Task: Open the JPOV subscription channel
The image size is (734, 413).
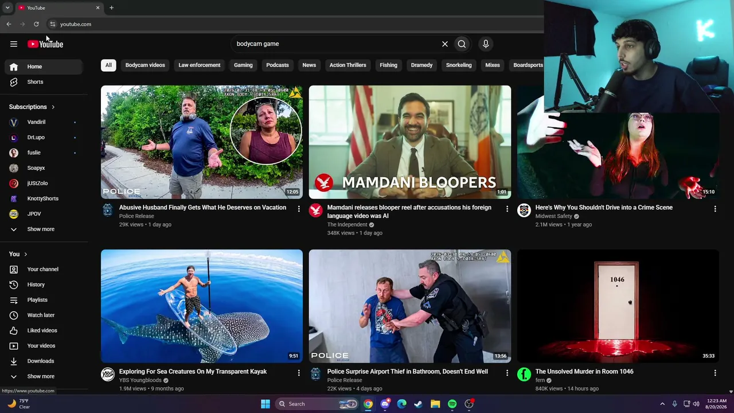Action: 44,214
